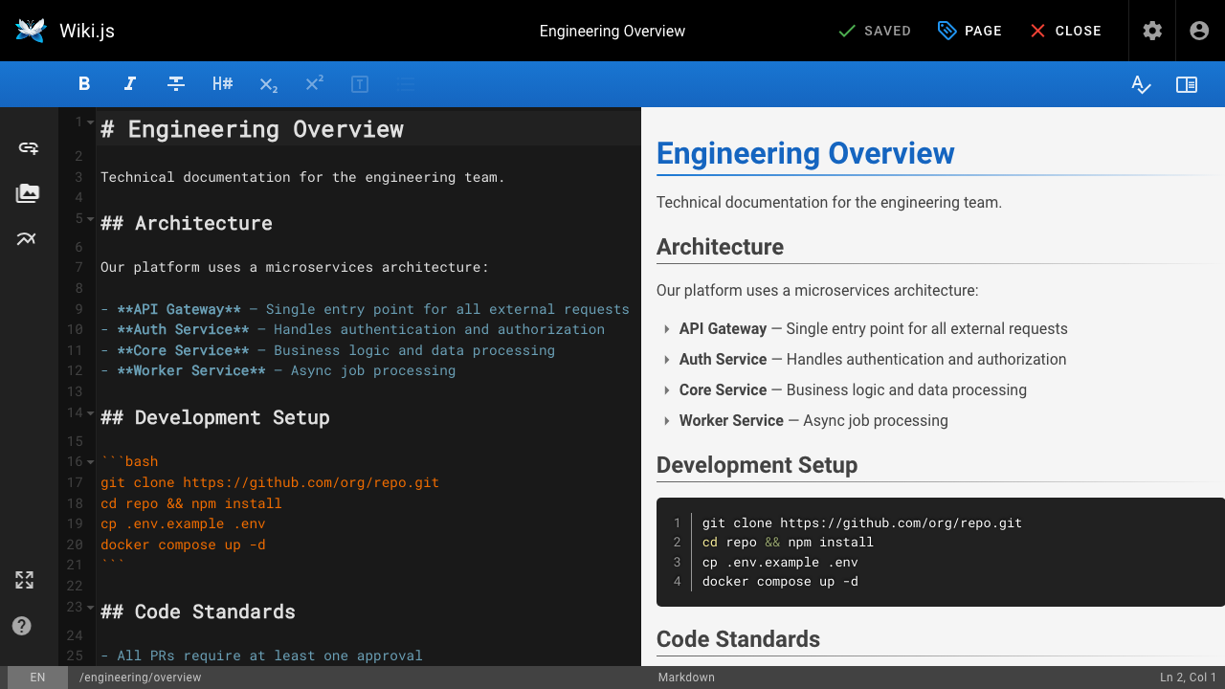Collapse the Architecture section on line 5

pyautogui.click(x=90, y=219)
